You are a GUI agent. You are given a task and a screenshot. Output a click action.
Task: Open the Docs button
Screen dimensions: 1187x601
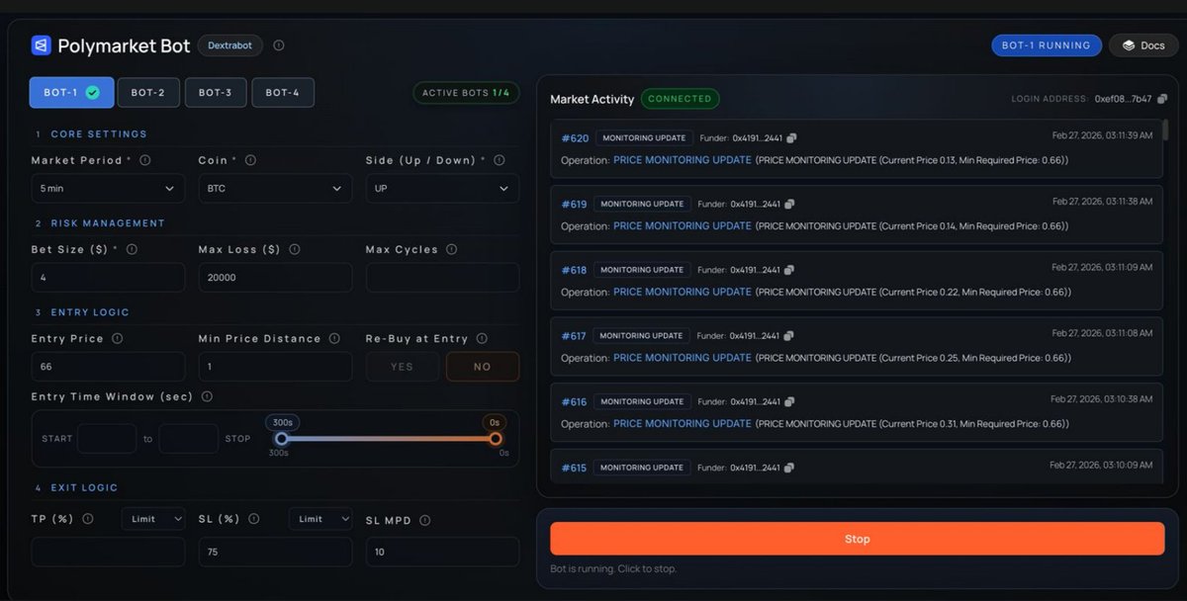(1143, 45)
